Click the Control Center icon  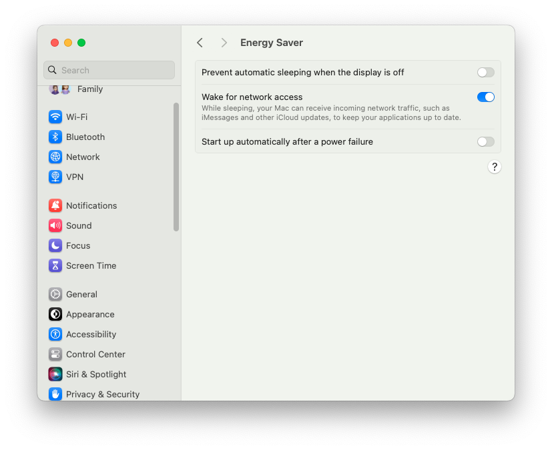pos(55,354)
